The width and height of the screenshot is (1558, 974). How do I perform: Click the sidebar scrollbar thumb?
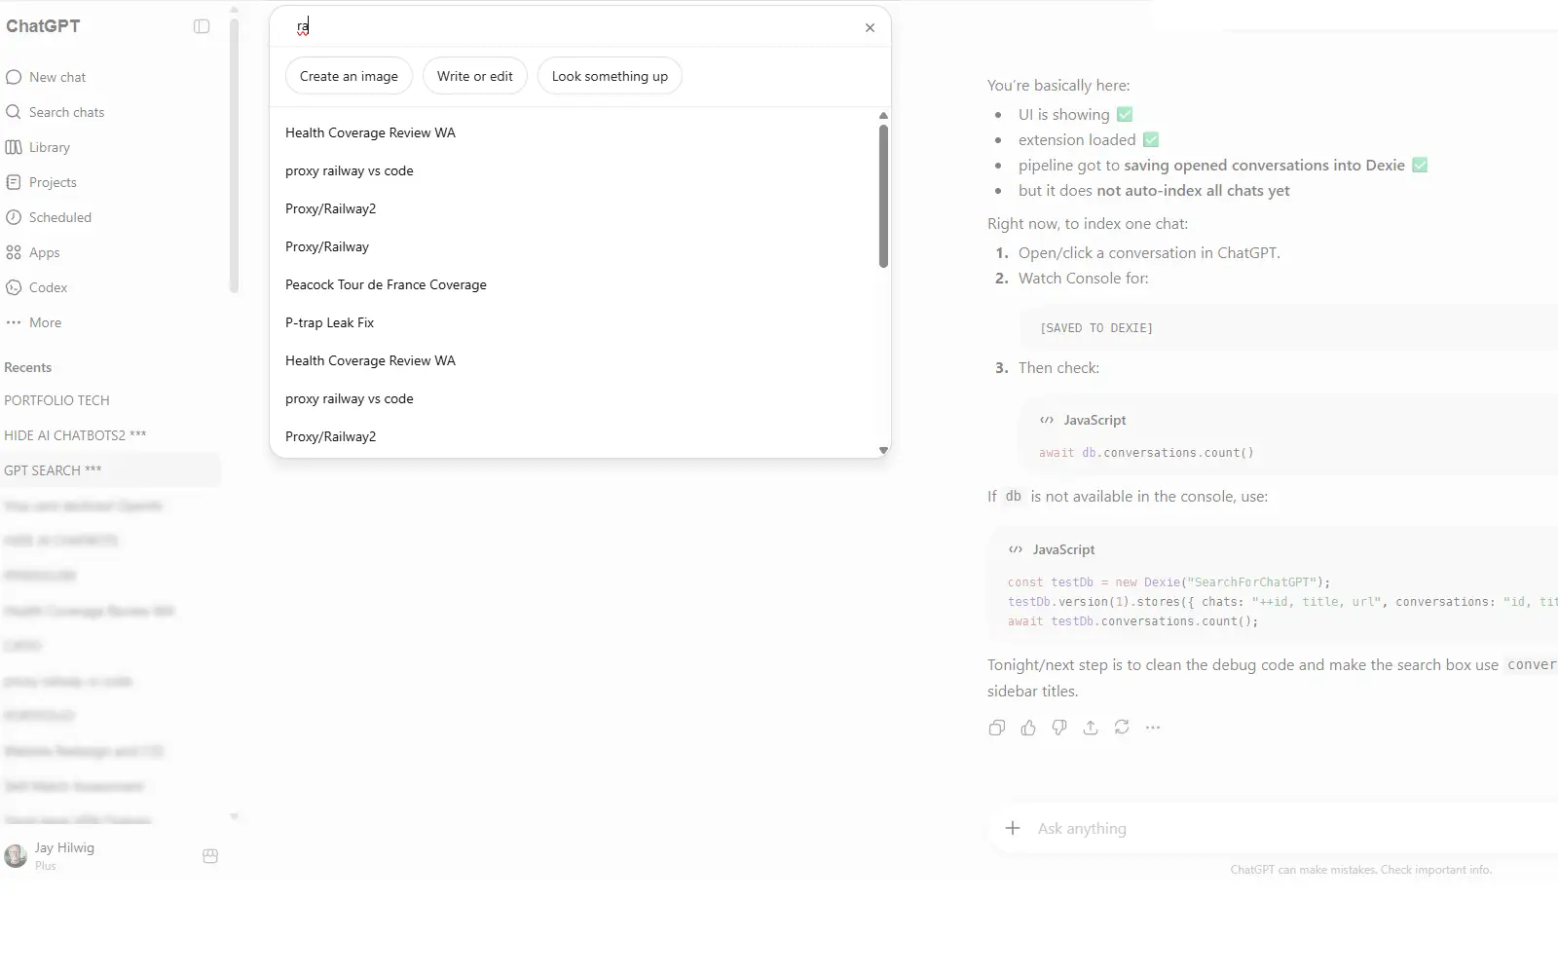click(234, 156)
